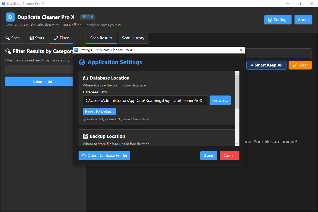
Task: Open Settings from the header button
Action: point(278,20)
